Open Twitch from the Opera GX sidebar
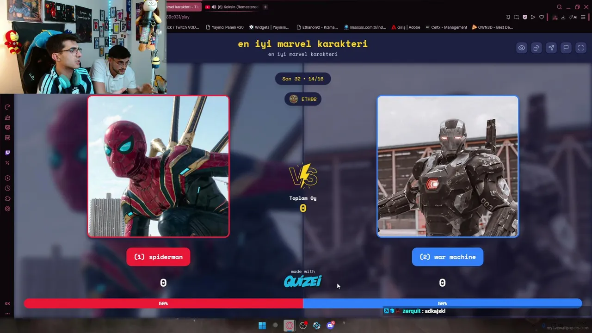Viewport: 592px width, 333px height. 7,153
